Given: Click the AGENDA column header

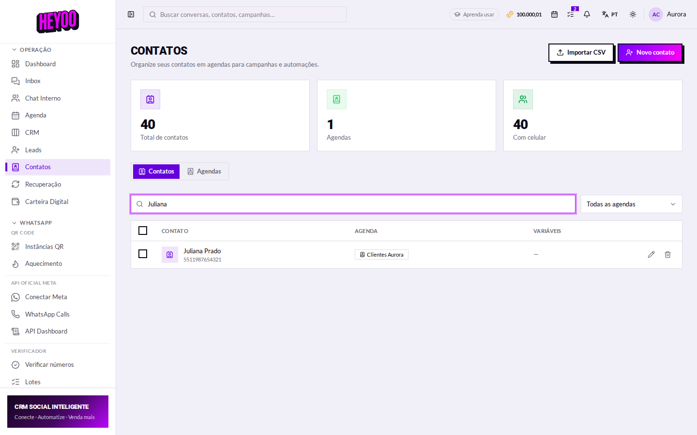Looking at the screenshot, I should pyautogui.click(x=366, y=231).
